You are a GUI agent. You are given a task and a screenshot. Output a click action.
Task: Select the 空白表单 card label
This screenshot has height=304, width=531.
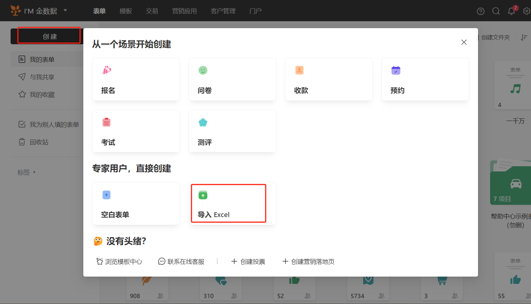pos(115,214)
